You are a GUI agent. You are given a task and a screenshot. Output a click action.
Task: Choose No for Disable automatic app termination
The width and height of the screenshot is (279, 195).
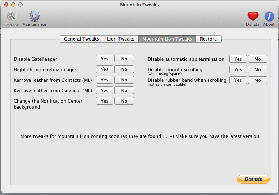tap(258, 59)
